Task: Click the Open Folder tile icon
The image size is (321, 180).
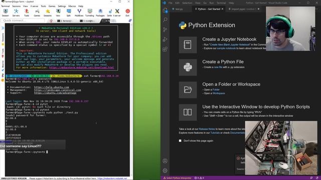Action: click(x=188, y=90)
